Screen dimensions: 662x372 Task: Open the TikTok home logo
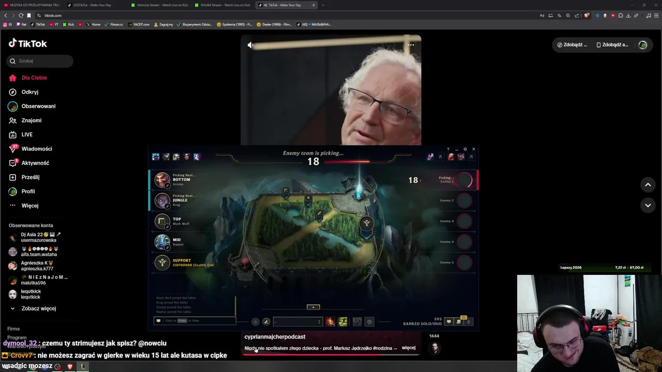[27, 43]
